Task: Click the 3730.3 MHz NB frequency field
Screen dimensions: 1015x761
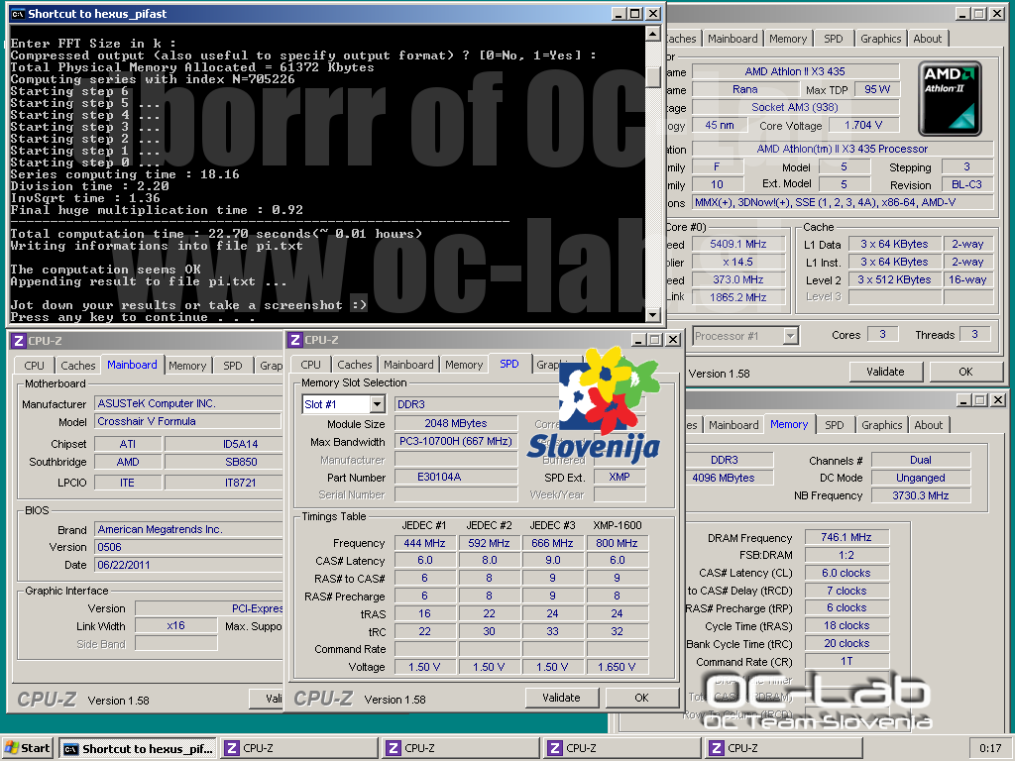Action: (921, 495)
